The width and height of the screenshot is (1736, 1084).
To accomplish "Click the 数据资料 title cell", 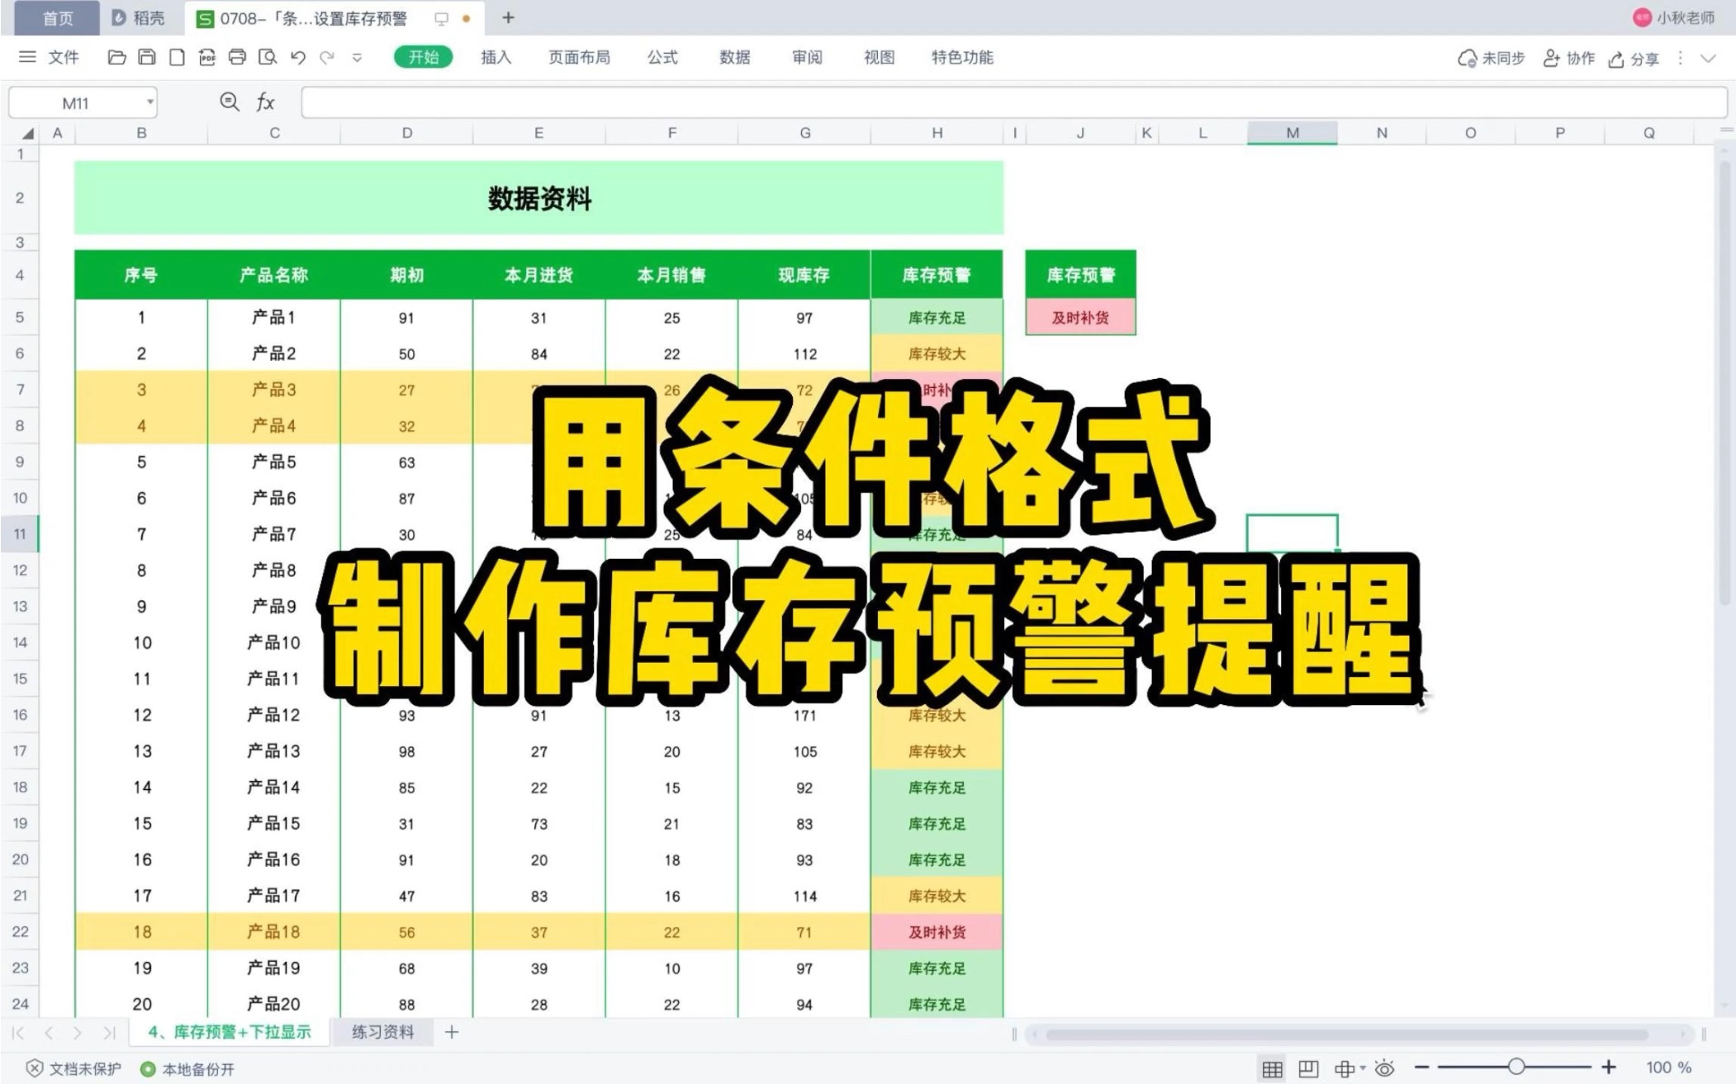I will [x=538, y=198].
